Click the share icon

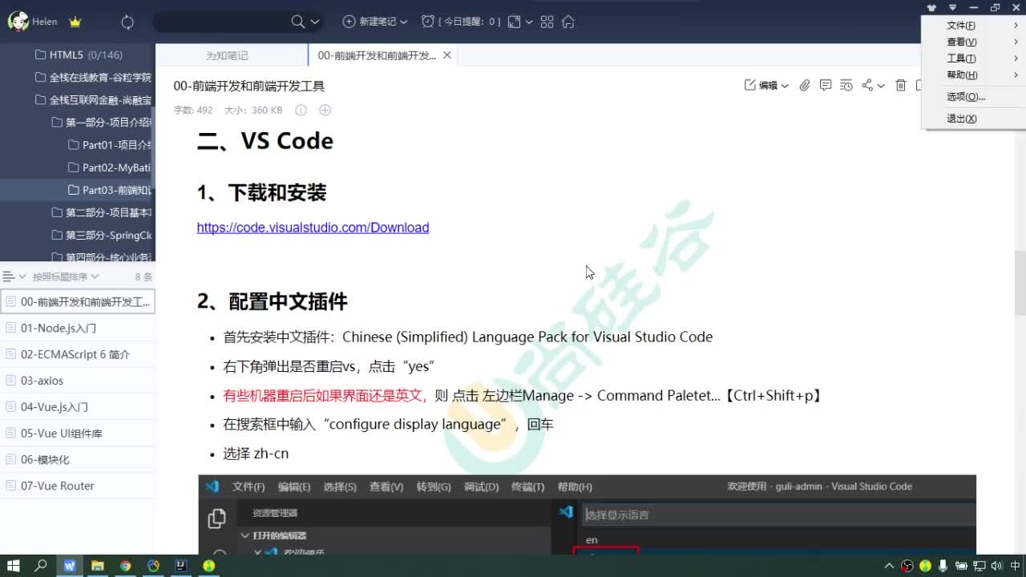pos(867,86)
